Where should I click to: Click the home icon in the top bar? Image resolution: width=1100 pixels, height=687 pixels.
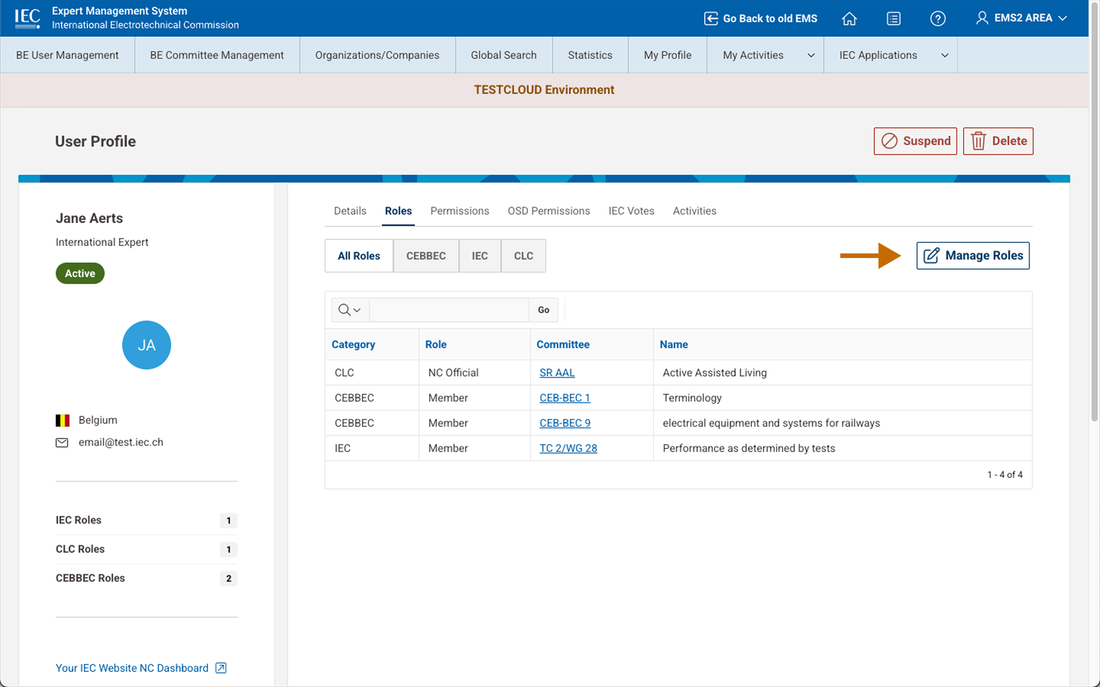click(x=849, y=18)
